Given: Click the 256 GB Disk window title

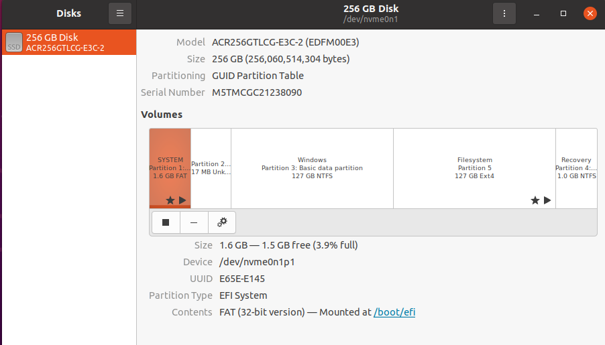Looking at the screenshot, I should (x=371, y=9).
